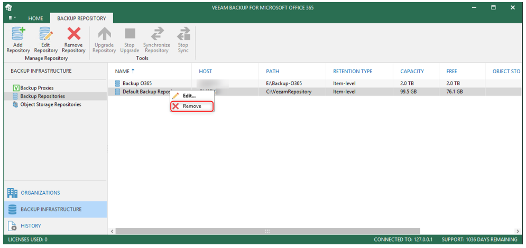This screenshot has width=526, height=248.
Task: Click the Remove Repository red X icon
Action: pyautogui.click(x=73, y=35)
